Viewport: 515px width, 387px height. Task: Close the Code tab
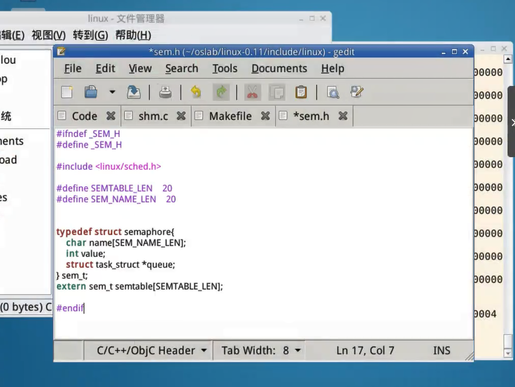coord(111,116)
